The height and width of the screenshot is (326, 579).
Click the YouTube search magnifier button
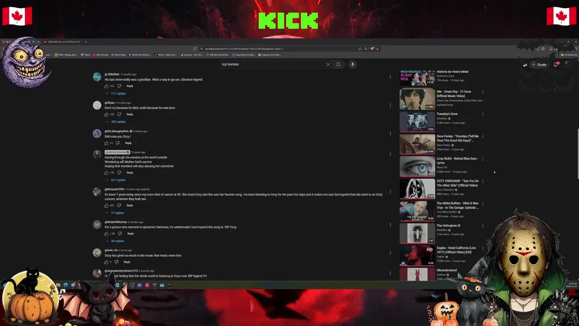(x=338, y=64)
